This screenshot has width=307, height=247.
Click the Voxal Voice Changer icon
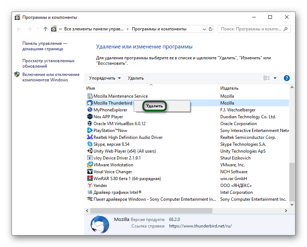click(x=90, y=171)
